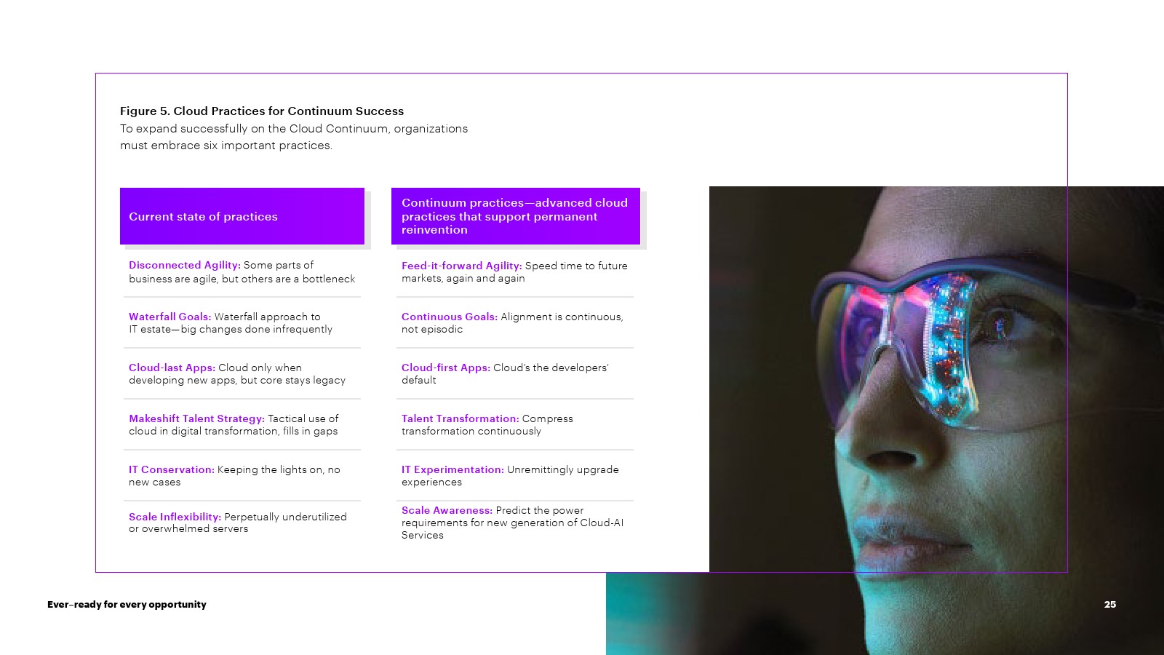Click the 'Disconnected Agility' entry
Viewport: 1164px width, 655px height.
tap(242, 272)
